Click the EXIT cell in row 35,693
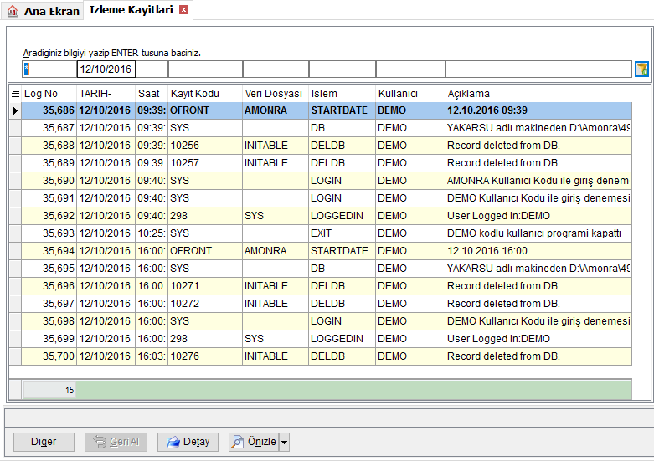This screenshot has height=461, width=654. click(342, 233)
